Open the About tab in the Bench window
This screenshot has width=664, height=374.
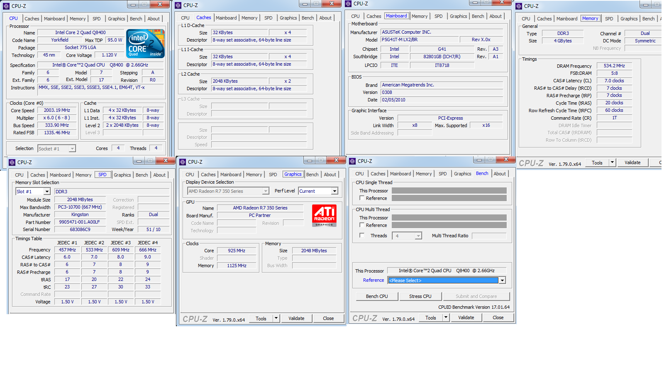[x=500, y=174]
